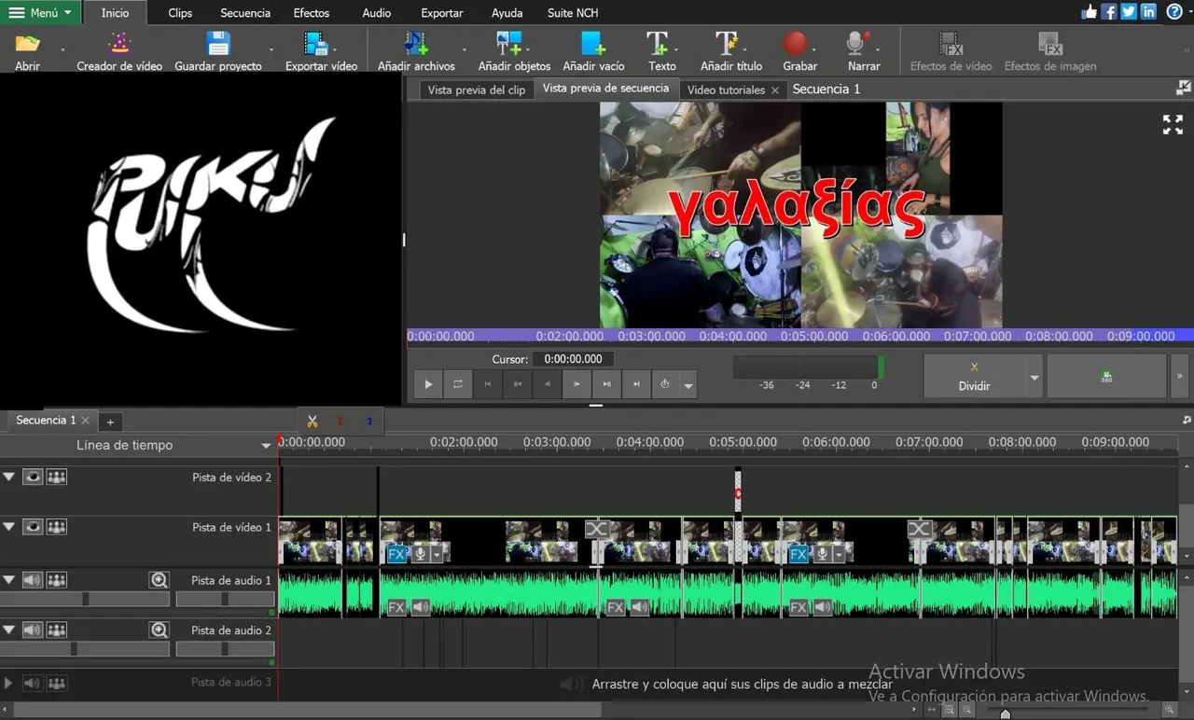Click the Añadir título icon
This screenshot has height=720, width=1194.
(727, 44)
